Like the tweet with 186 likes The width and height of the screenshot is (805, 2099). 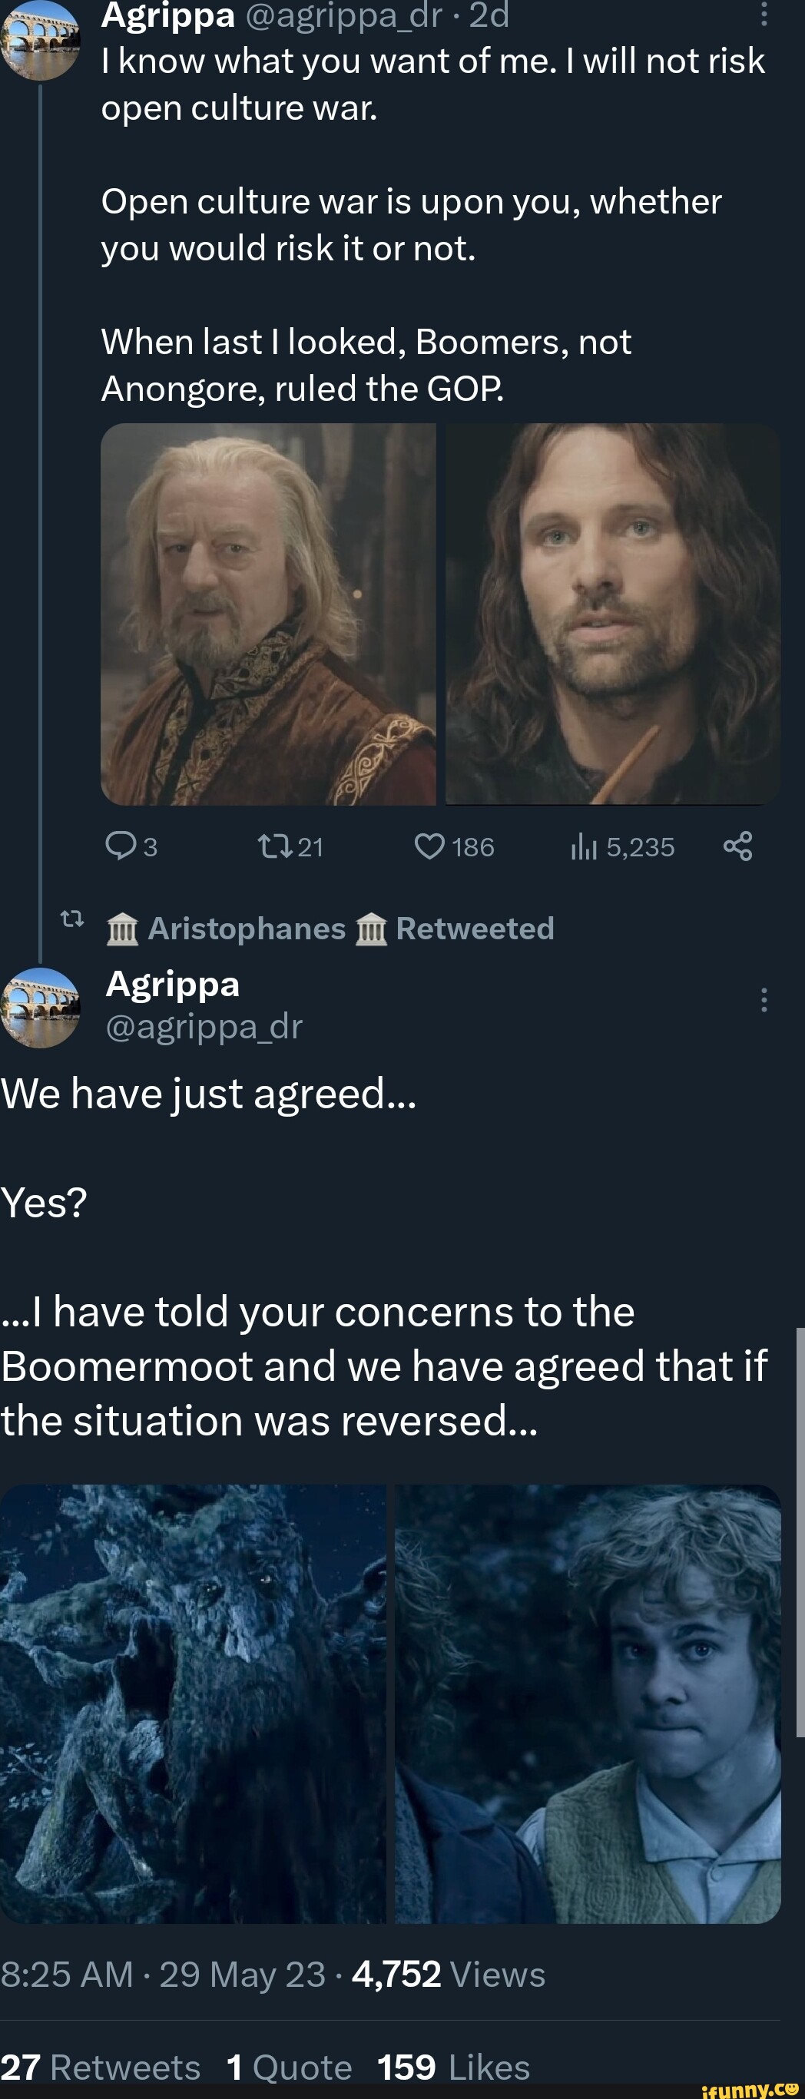pyautogui.click(x=429, y=846)
